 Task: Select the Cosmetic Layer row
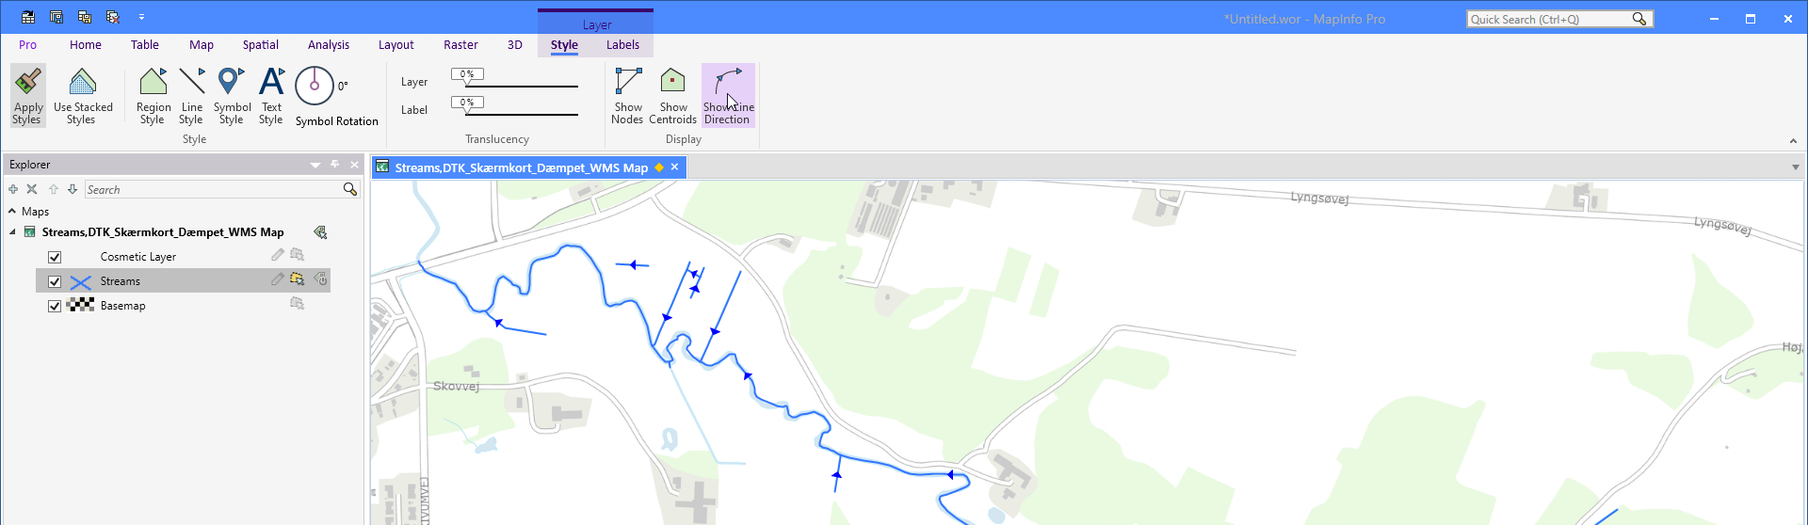point(183,257)
